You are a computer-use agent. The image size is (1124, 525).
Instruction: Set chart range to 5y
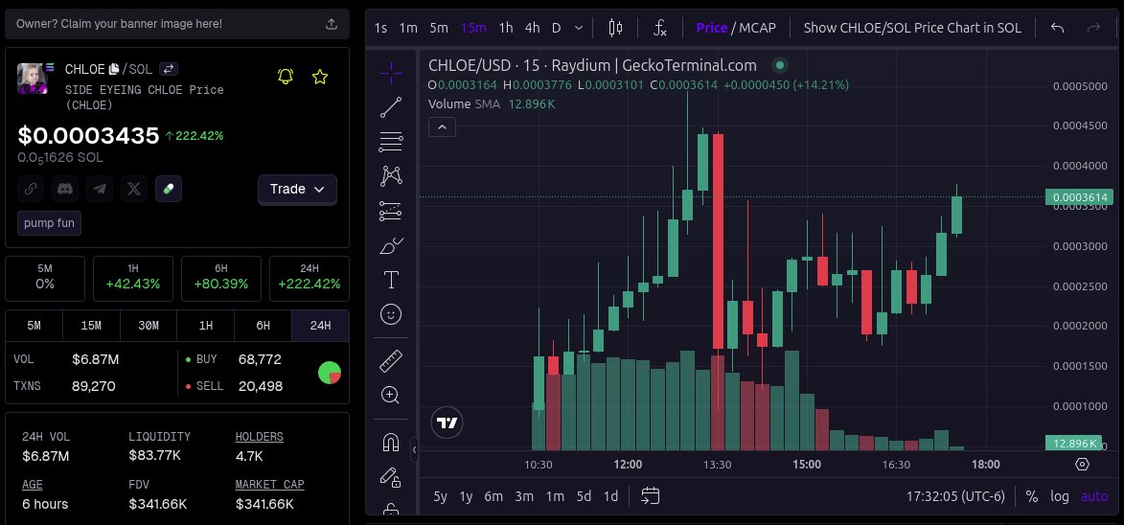[440, 496]
